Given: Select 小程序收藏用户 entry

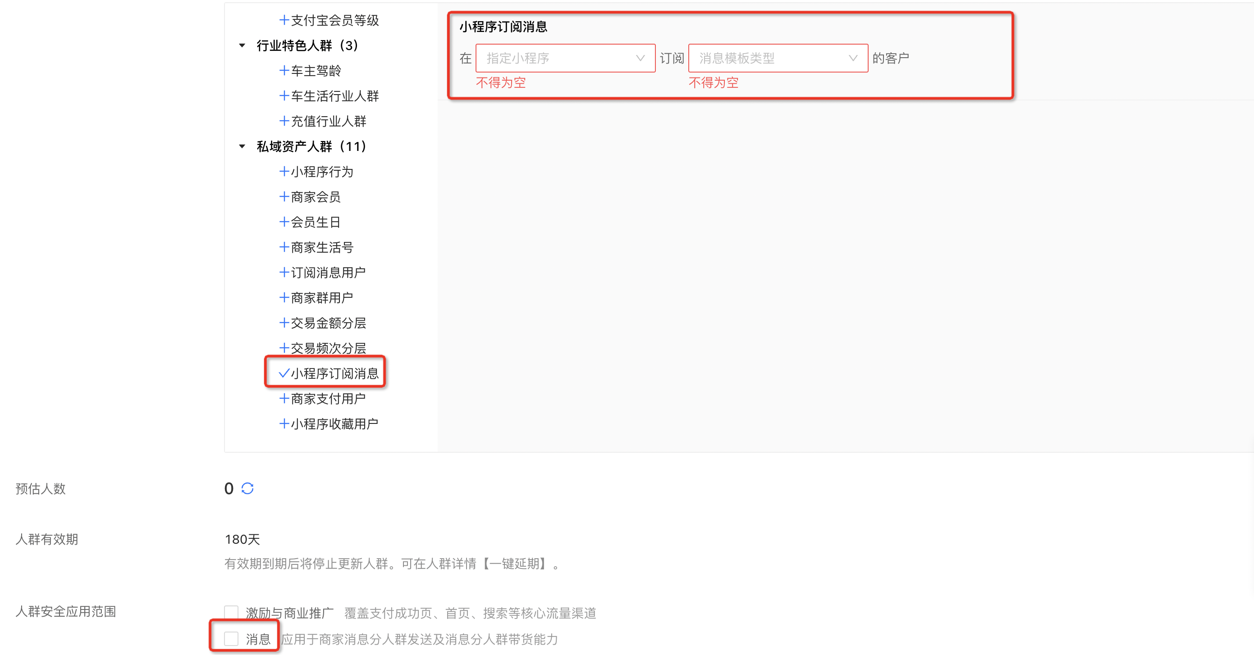Looking at the screenshot, I should pos(334,424).
